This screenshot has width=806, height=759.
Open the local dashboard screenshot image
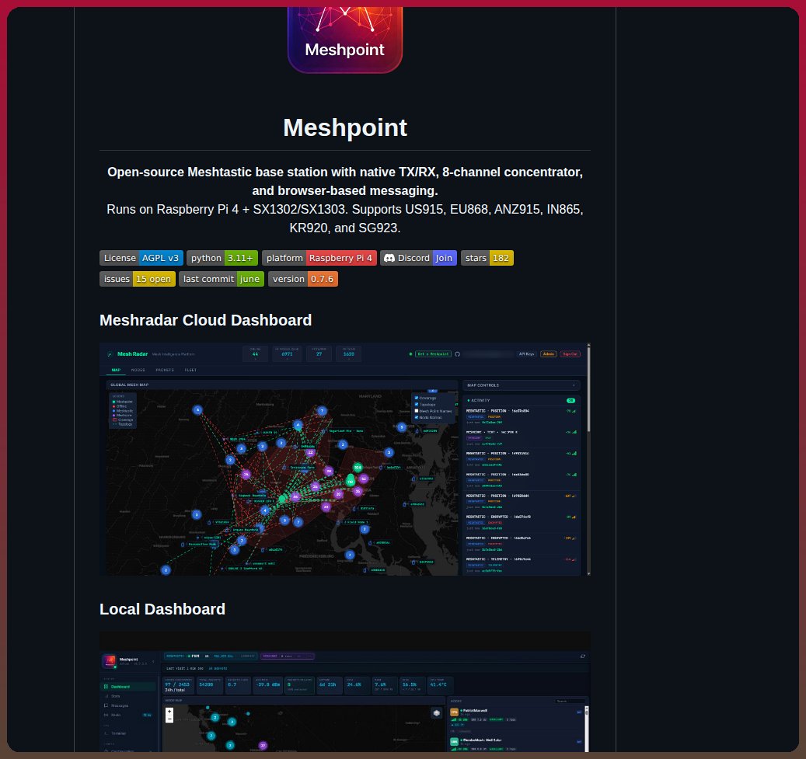click(345, 691)
